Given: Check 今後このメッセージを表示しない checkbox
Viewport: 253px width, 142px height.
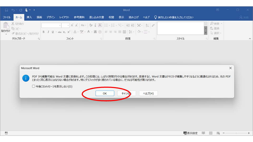Looking at the screenshot, I should click(x=33, y=86).
